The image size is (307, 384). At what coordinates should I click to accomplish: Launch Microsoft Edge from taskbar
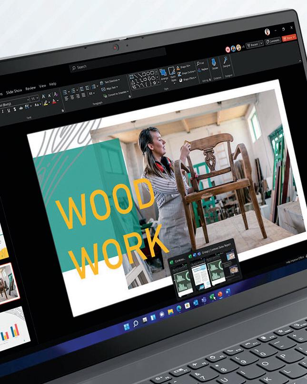pos(179,308)
